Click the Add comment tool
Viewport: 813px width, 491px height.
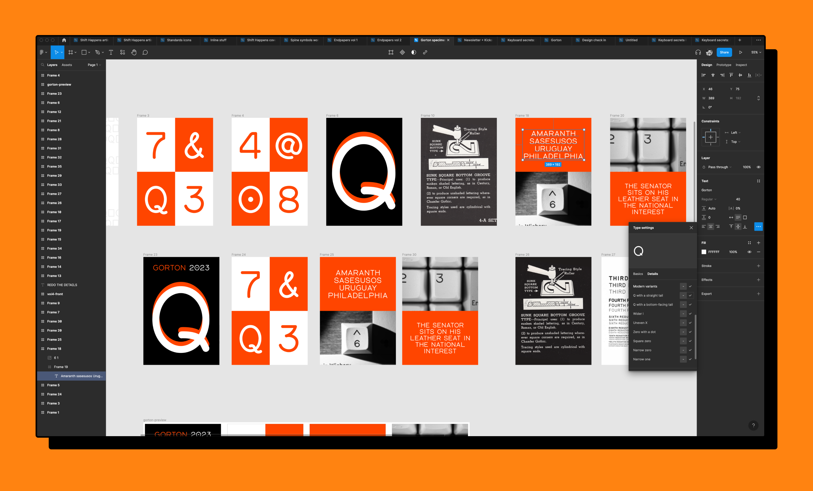point(145,53)
